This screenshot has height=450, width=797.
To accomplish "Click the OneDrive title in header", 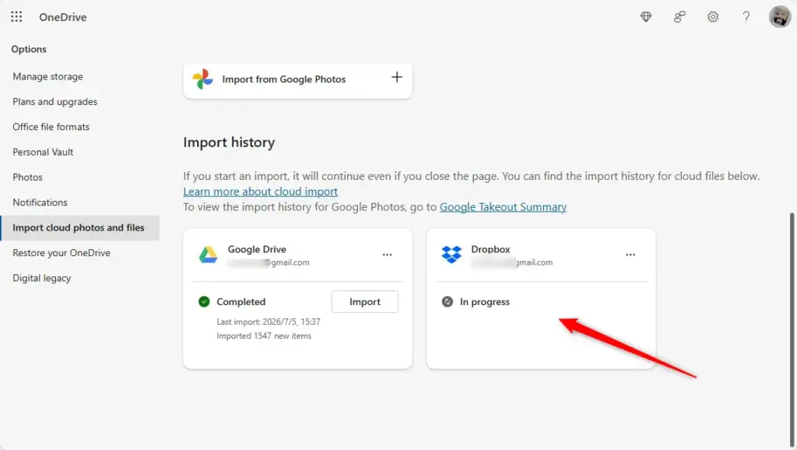I will 63,17.
